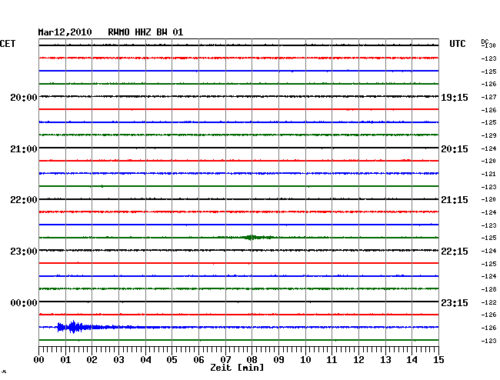Click the DC offset value -127
Viewport: 500px width, 380px height.
tap(488, 97)
